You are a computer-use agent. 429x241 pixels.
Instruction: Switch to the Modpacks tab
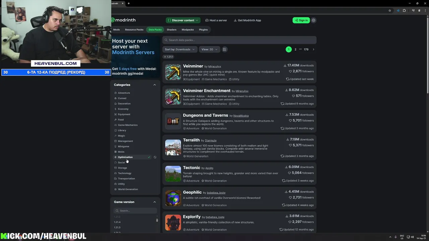pyautogui.click(x=188, y=29)
